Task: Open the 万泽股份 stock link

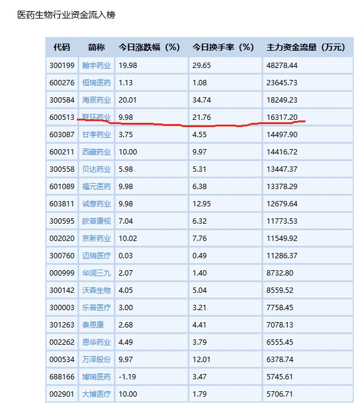Action: 97,360
